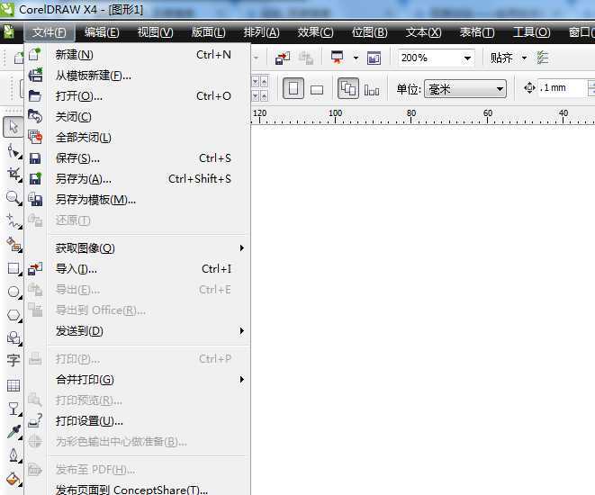Select the Text tool (字)
This screenshot has width=595, height=495.
[x=14, y=360]
